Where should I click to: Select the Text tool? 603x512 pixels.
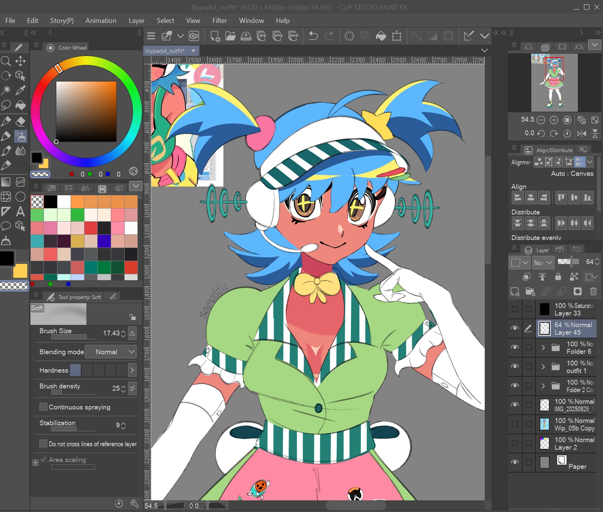pyautogui.click(x=20, y=211)
